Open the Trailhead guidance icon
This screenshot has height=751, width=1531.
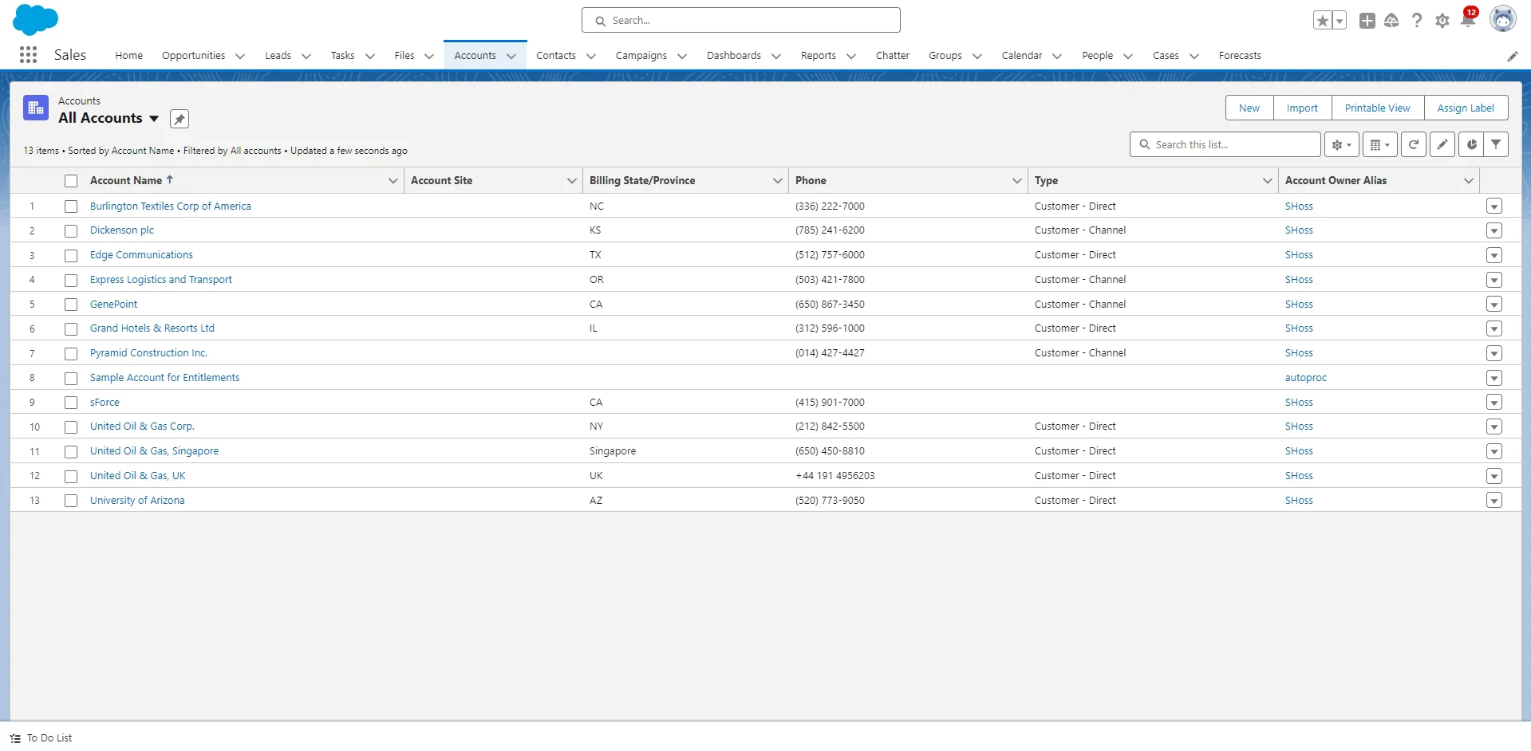click(x=1391, y=21)
